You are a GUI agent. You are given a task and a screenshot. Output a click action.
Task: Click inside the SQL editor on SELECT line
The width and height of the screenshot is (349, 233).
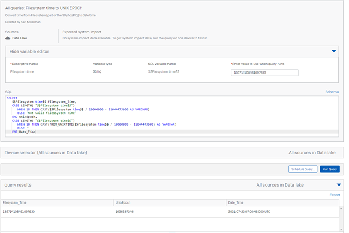tap(12, 98)
